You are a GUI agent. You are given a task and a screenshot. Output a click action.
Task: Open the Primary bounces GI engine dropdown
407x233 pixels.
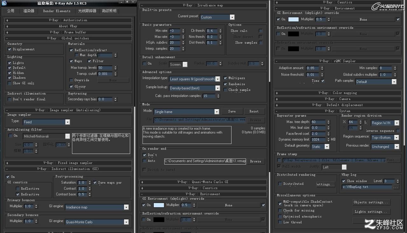[97, 207]
